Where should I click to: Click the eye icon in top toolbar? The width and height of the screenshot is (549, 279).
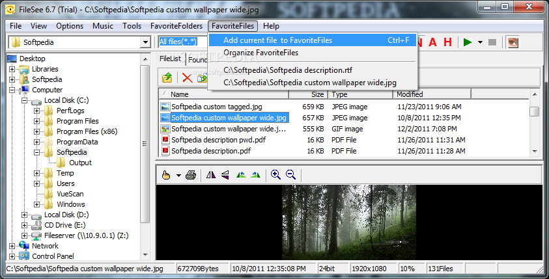(513, 42)
